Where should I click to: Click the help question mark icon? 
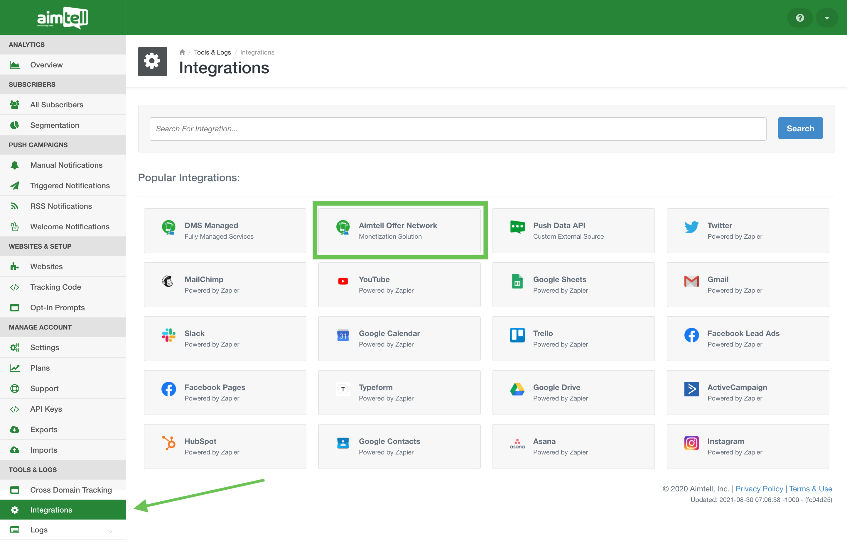(x=800, y=18)
